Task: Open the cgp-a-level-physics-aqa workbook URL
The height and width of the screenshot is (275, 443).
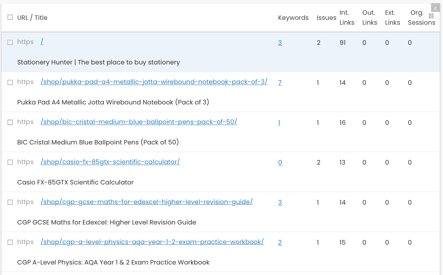Action: click(x=152, y=242)
